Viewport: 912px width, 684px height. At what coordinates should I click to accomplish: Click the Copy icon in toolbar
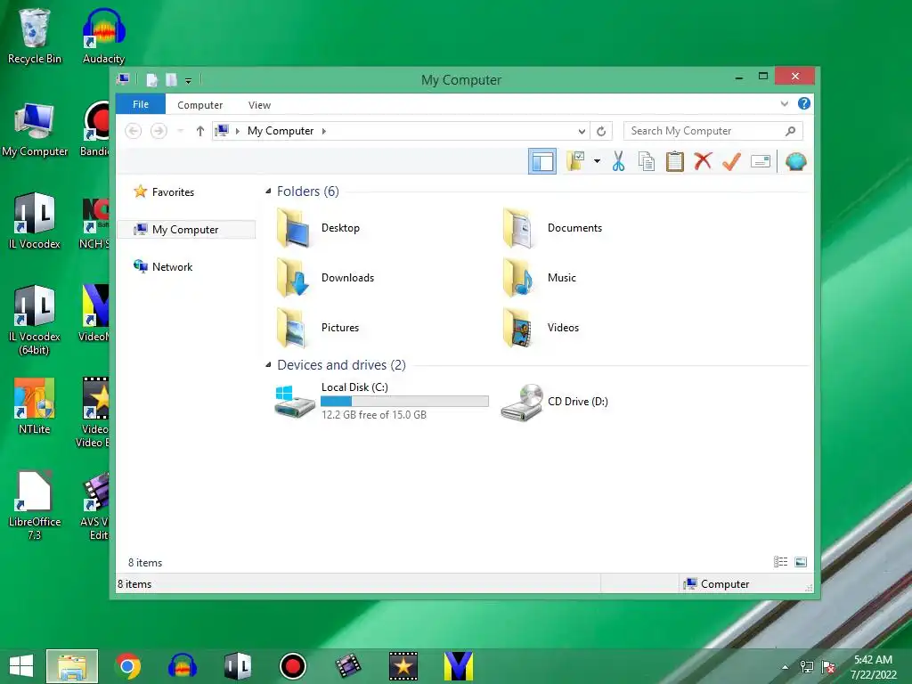[x=647, y=162]
